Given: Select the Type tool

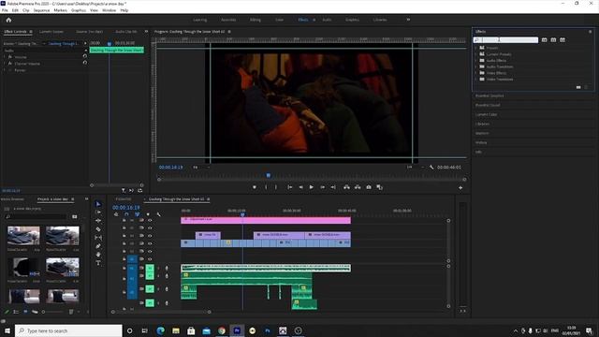Looking at the screenshot, I should click(98, 263).
